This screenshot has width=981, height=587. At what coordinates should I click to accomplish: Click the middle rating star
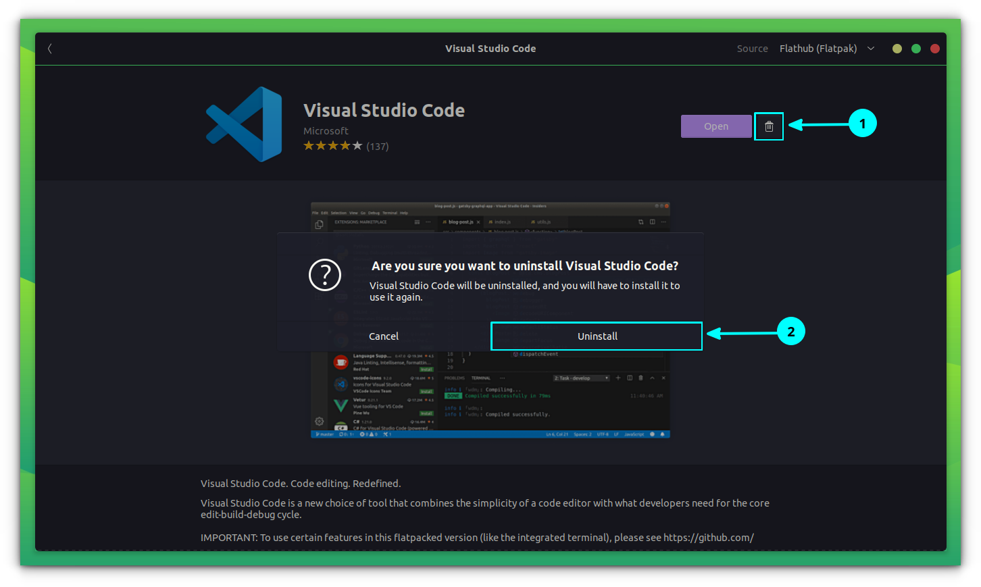click(333, 145)
